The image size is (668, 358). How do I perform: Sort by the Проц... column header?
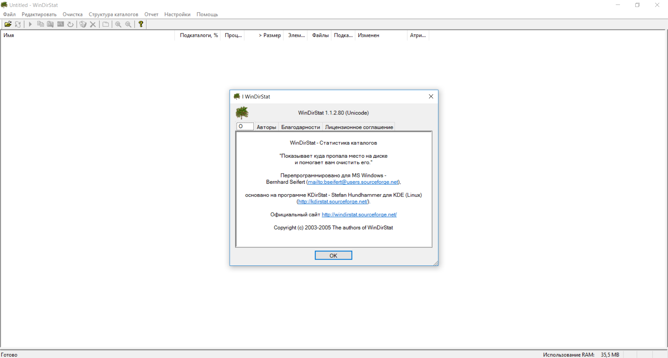(x=232, y=35)
